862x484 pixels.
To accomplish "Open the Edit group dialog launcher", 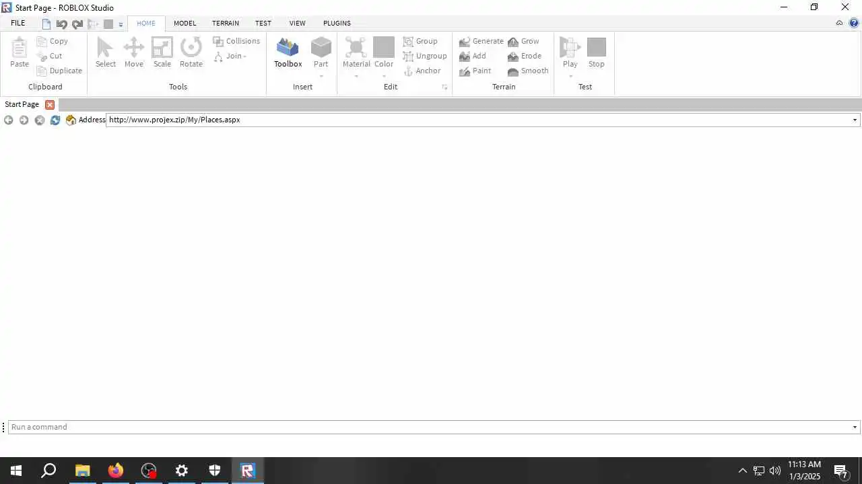I will (x=444, y=87).
